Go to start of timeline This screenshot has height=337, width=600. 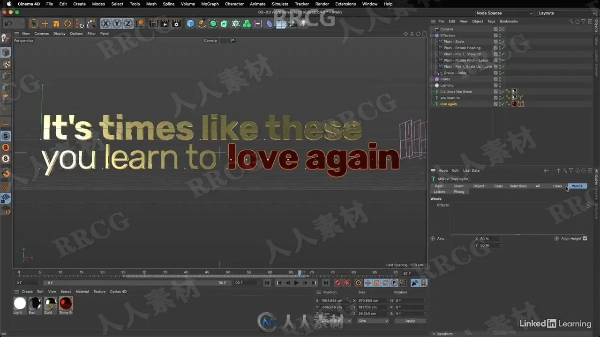click(267, 283)
